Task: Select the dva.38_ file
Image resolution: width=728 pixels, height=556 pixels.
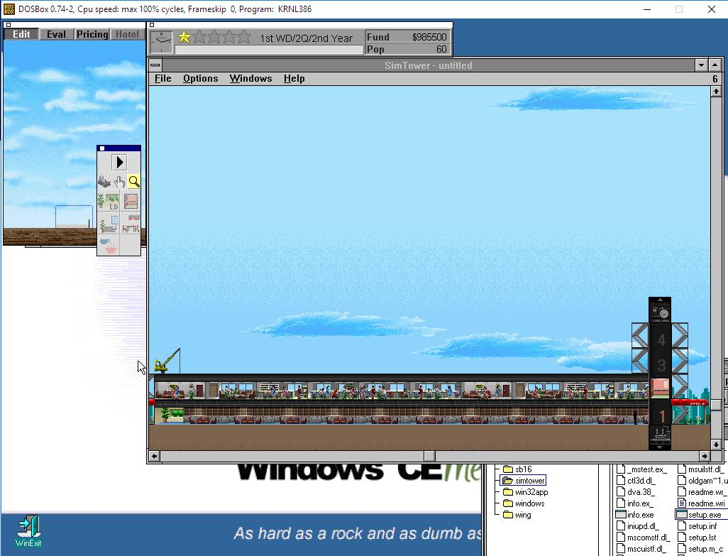Action: [x=635, y=492]
